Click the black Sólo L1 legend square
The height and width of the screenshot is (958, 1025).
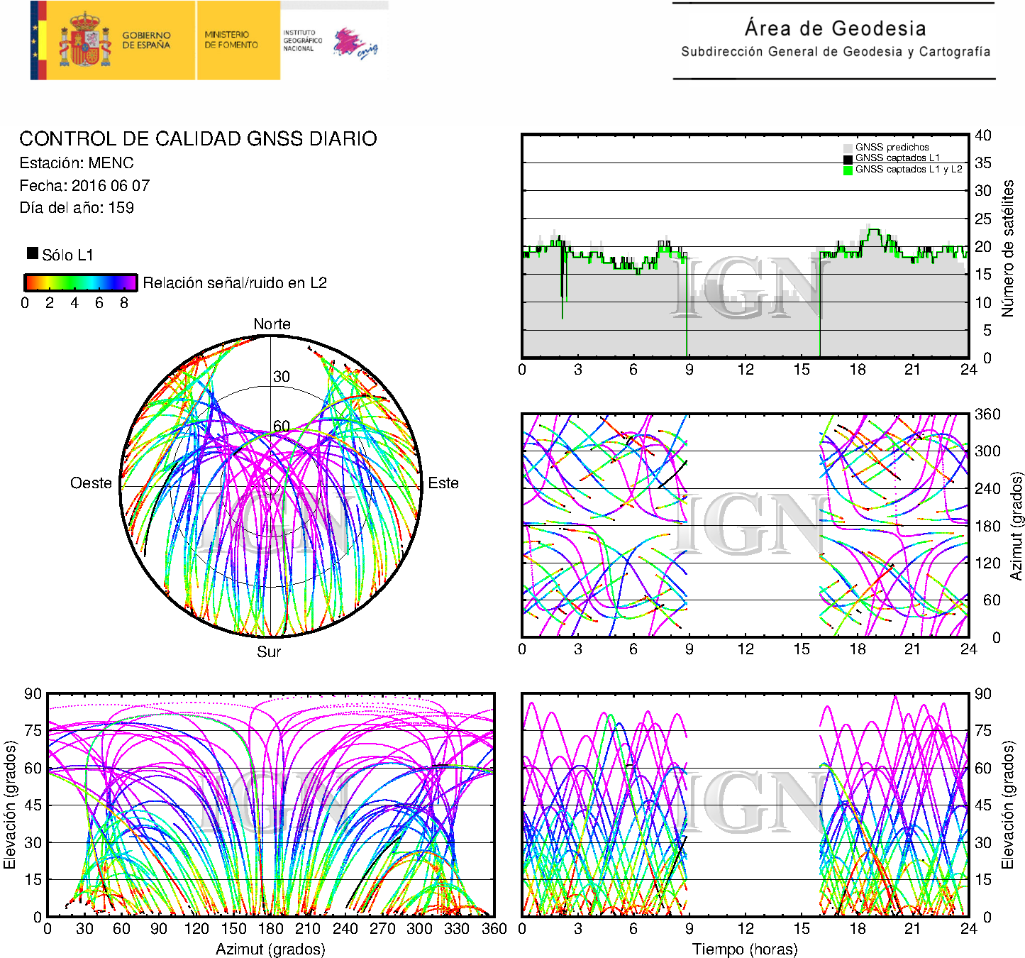[33, 253]
